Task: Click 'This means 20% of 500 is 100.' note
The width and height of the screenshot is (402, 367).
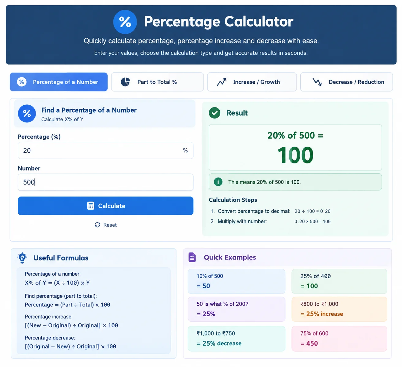Action: pos(264,182)
